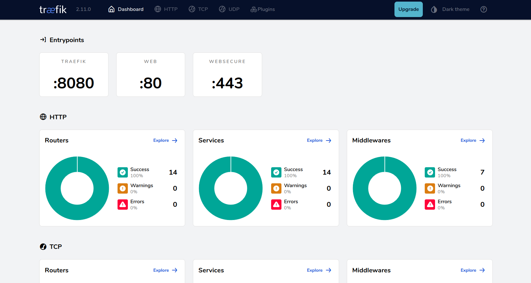The height and width of the screenshot is (283, 531).
Task: Click the Upgrade button
Action: (x=409, y=9)
